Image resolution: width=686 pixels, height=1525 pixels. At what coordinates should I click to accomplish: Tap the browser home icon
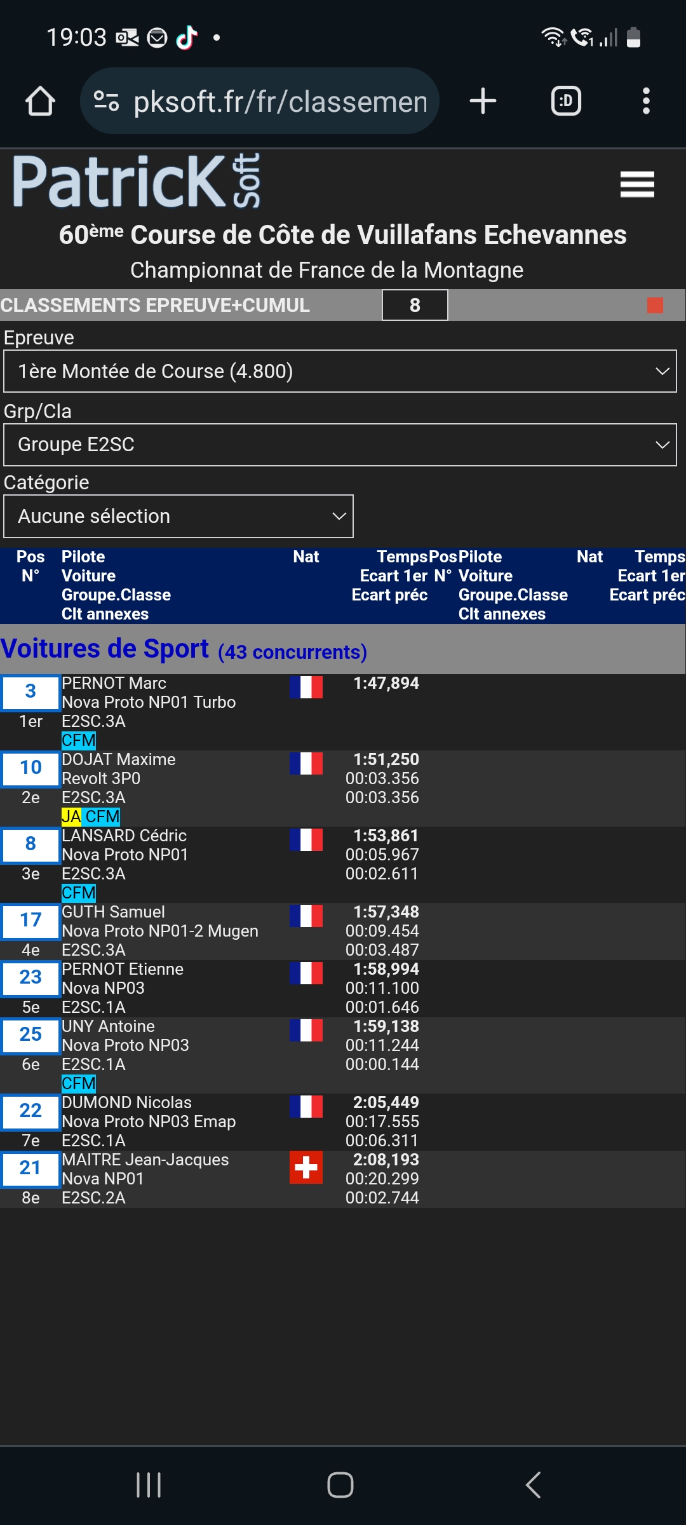(x=40, y=101)
